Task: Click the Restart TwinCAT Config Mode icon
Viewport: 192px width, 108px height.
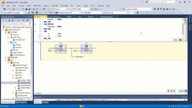Action: (37, 13)
